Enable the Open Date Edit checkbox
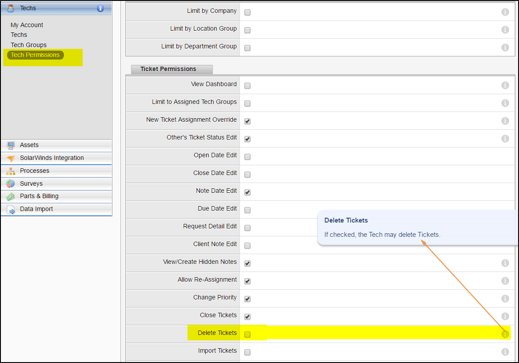The image size is (519, 363). coord(247,157)
